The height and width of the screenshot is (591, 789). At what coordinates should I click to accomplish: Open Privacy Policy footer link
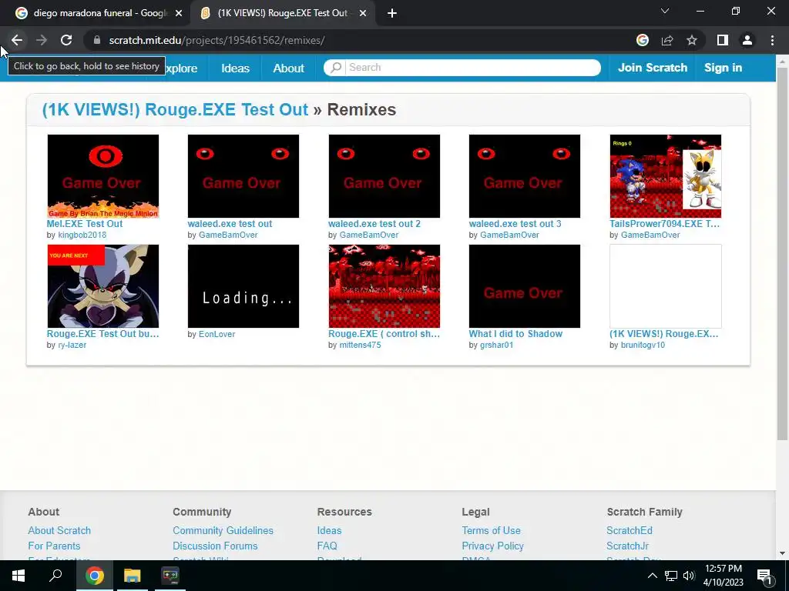click(492, 546)
